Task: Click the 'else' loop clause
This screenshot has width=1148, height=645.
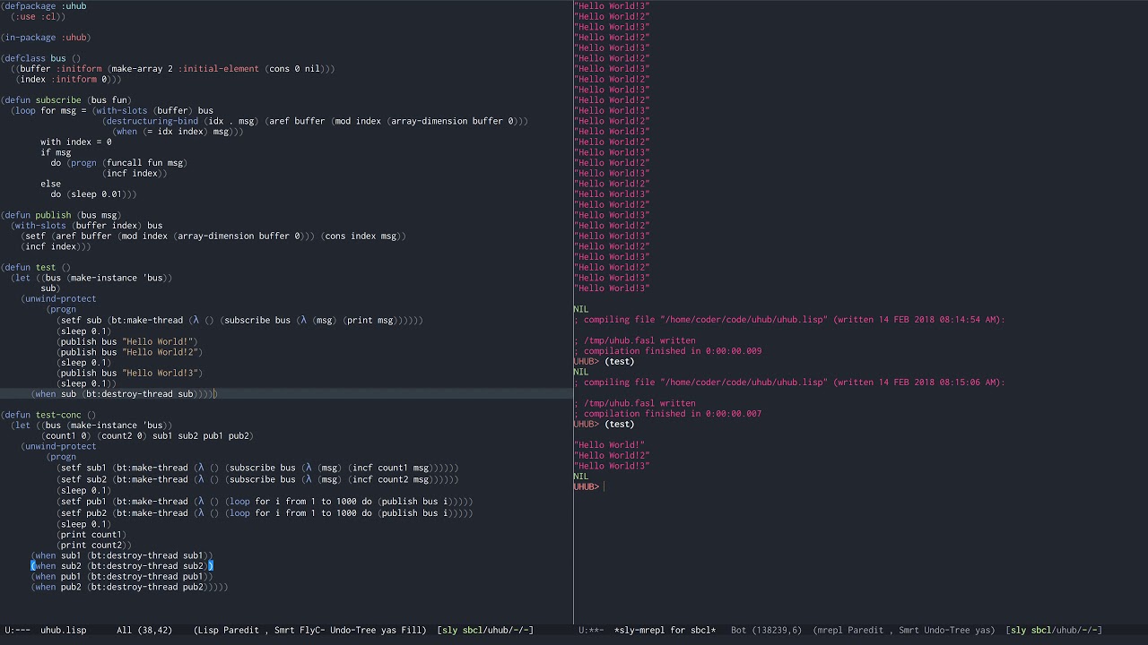Action: [x=50, y=184]
